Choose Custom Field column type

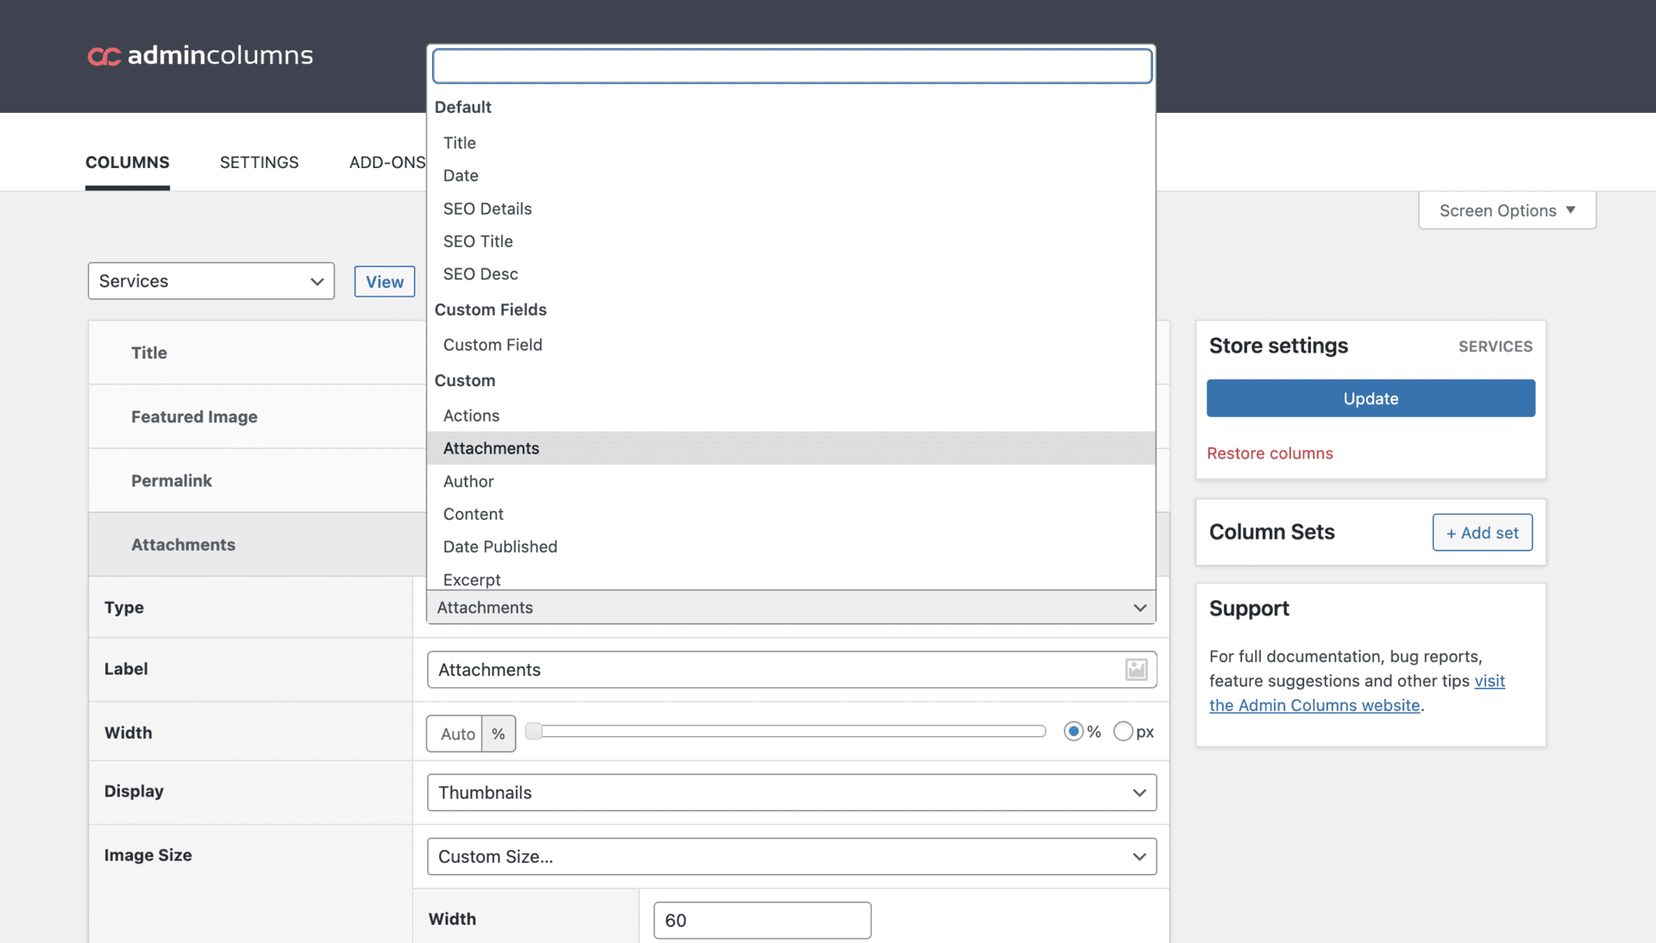(791, 345)
